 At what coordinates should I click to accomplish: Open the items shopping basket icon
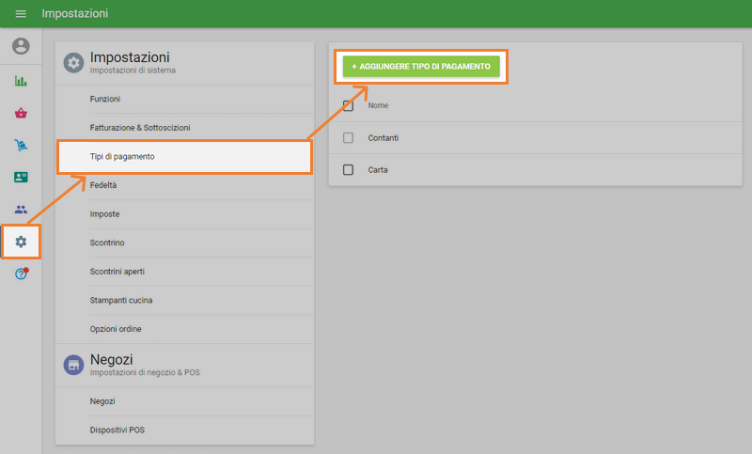click(21, 113)
